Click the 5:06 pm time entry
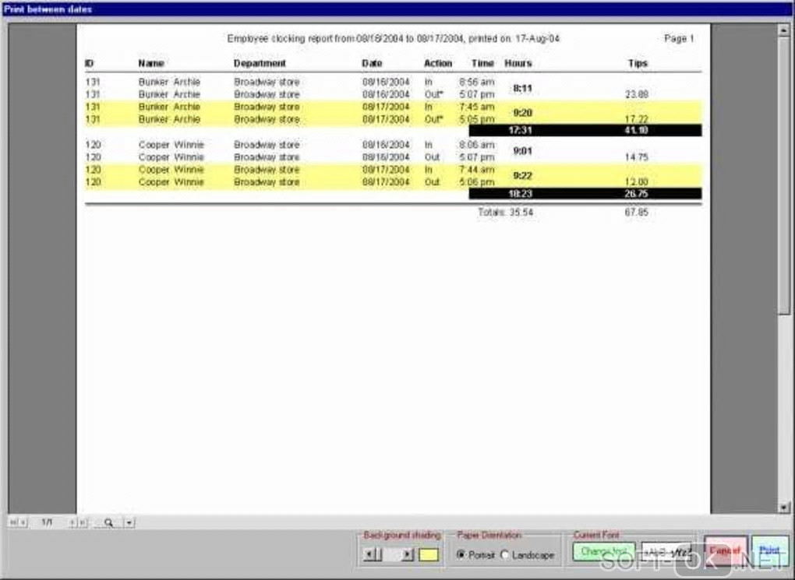Image resolution: width=795 pixels, height=580 pixels. click(x=476, y=182)
